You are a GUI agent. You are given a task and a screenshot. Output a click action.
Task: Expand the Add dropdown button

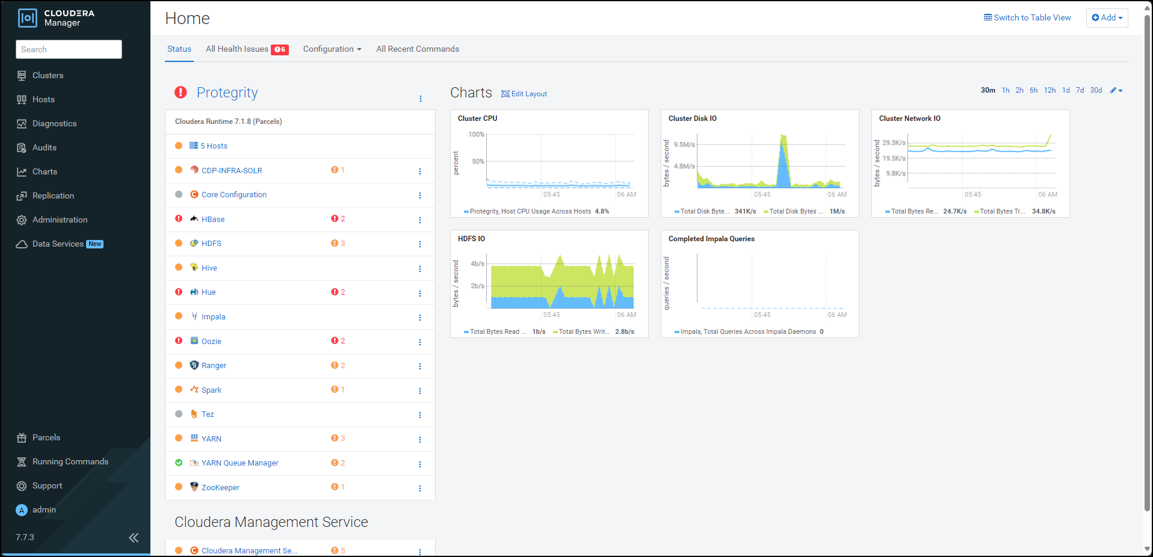coord(1107,18)
